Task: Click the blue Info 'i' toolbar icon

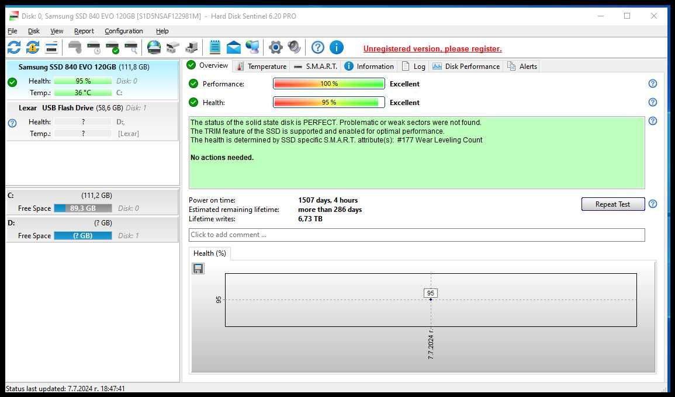Action: tap(337, 47)
